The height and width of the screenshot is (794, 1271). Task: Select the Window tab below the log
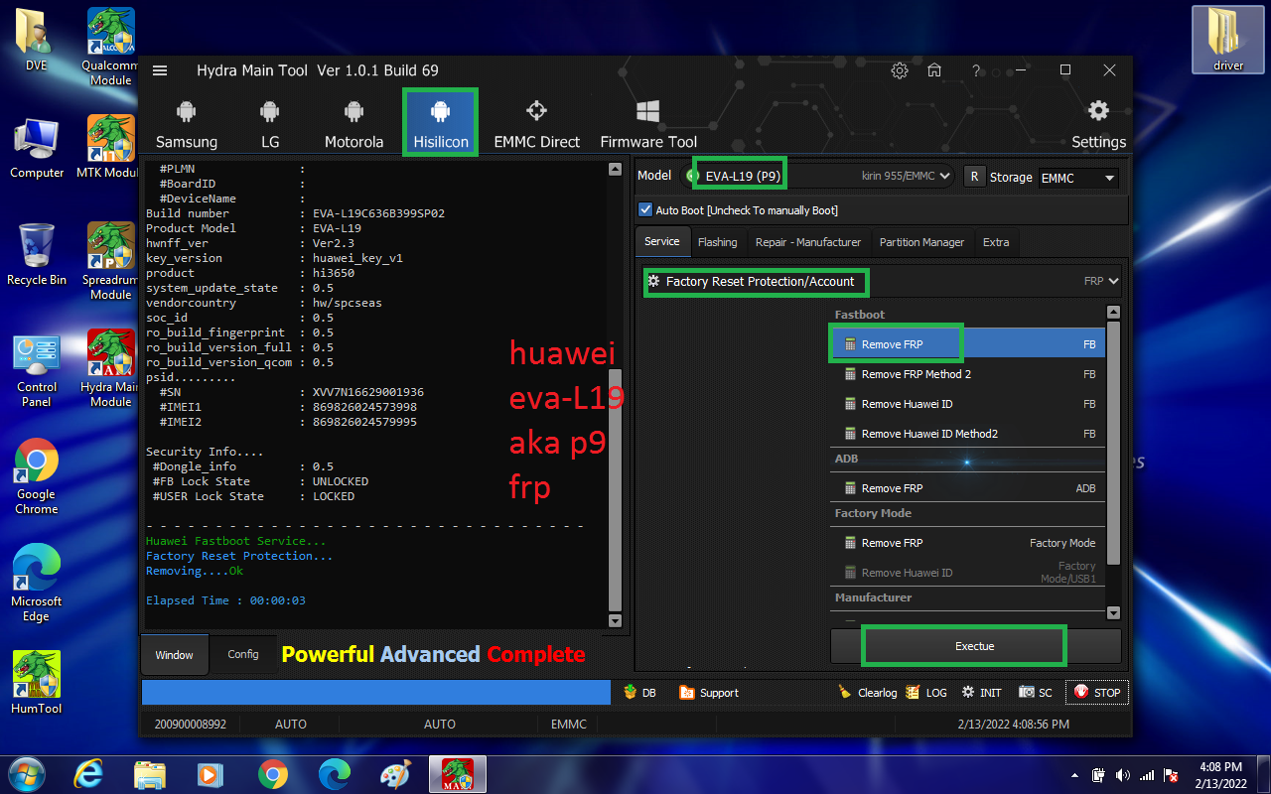[175, 655]
